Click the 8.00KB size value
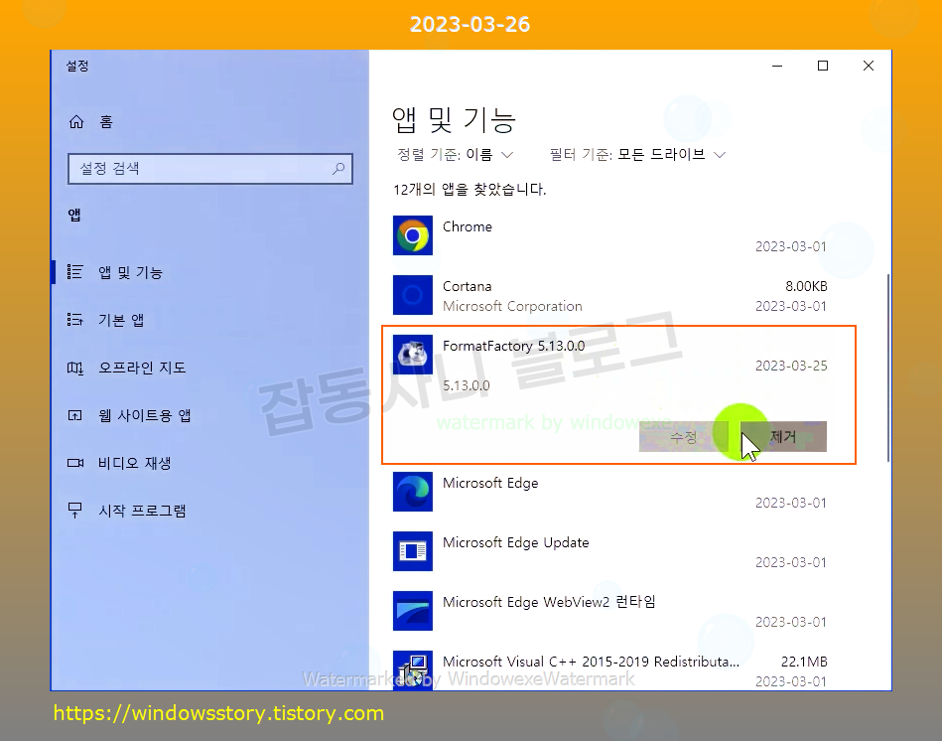Viewport: 942px width, 741px height. [806, 286]
